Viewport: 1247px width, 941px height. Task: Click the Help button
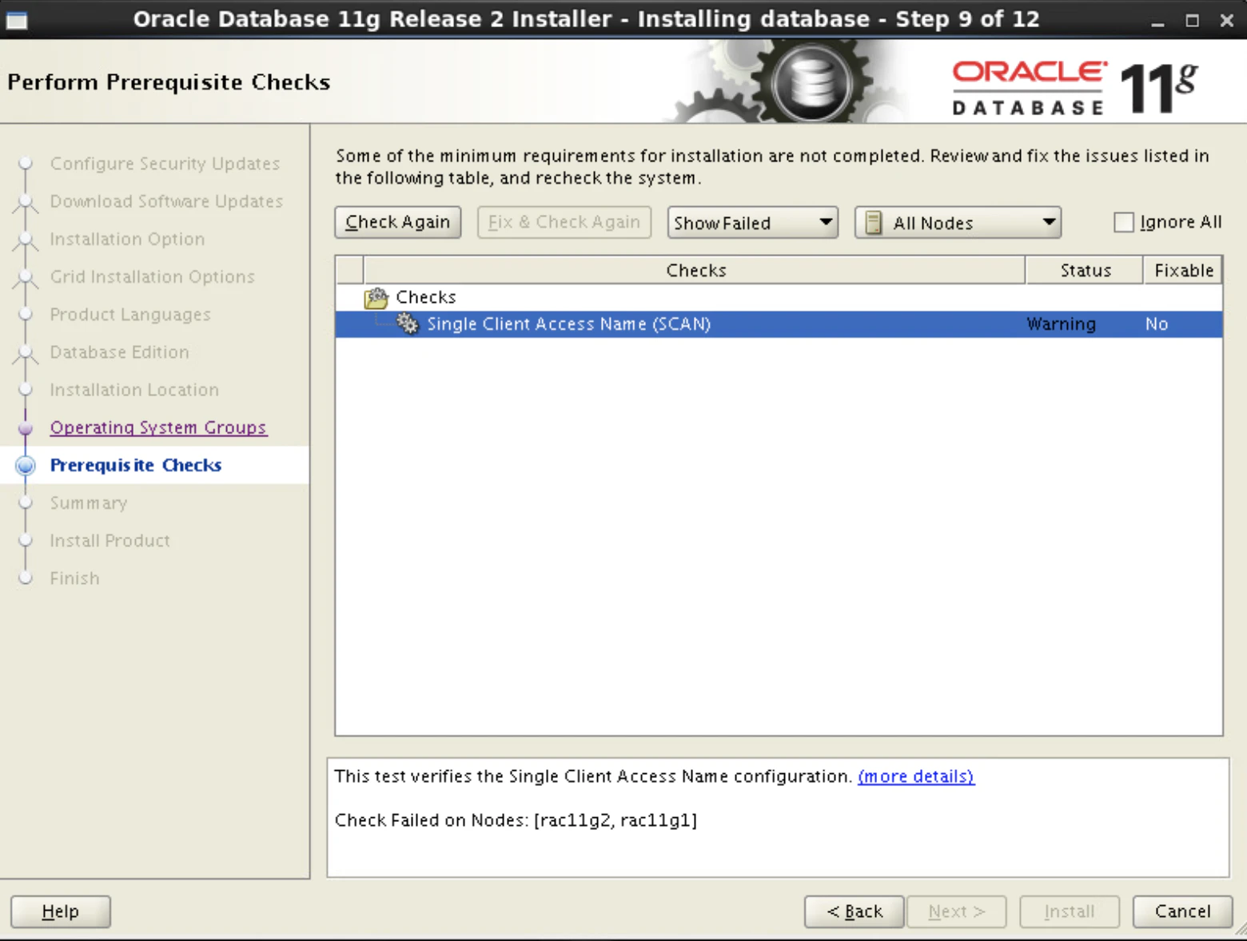coord(61,911)
